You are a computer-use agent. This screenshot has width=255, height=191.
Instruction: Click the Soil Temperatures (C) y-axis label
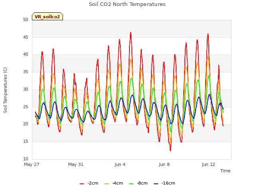click(5, 90)
